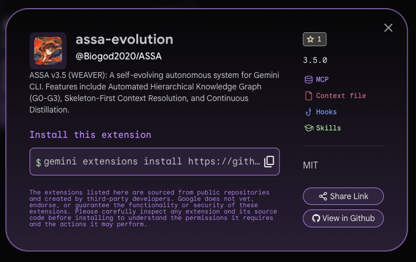Click the MIT license text
The height and width of the screenshot is (262, 416).
coord(310,165)
